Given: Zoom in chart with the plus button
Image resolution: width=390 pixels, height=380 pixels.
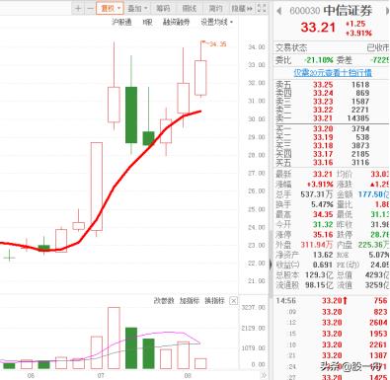Looking at the screenshot, I should click(78, 8).
